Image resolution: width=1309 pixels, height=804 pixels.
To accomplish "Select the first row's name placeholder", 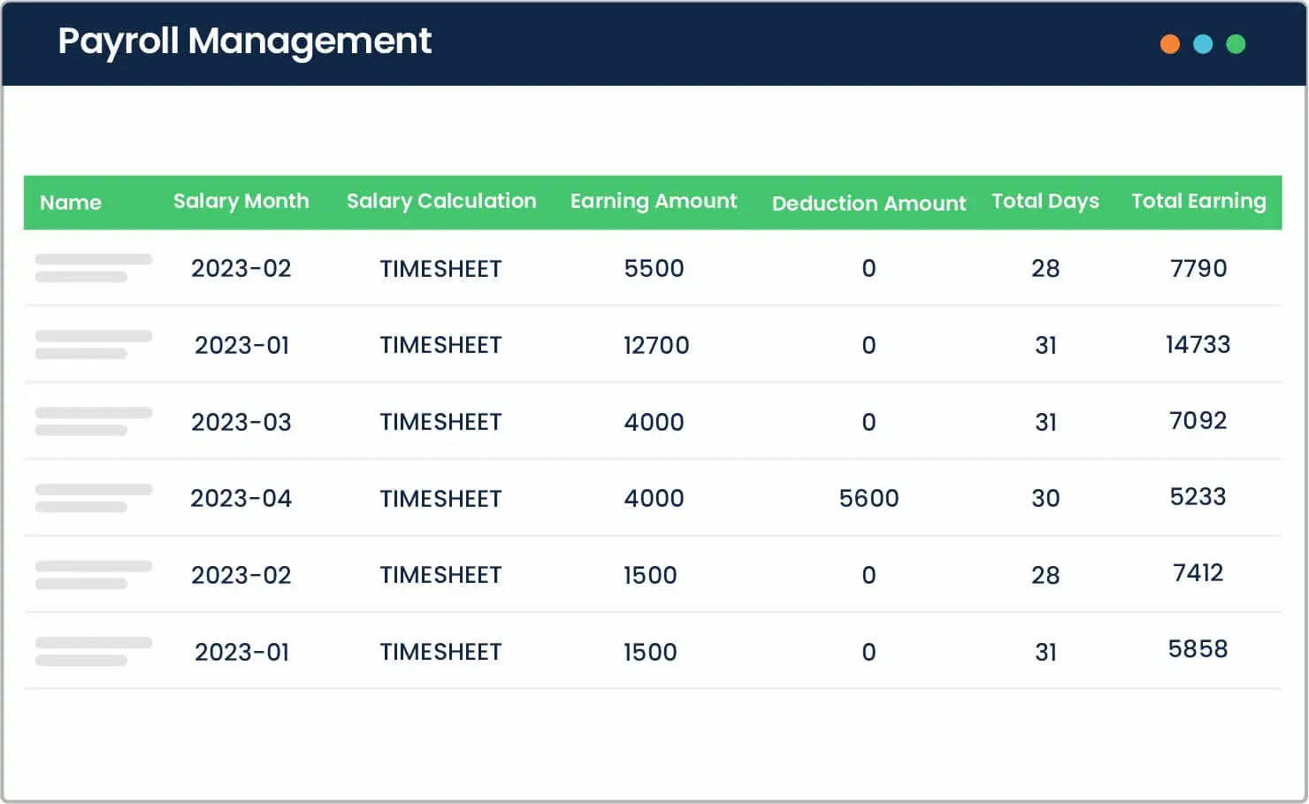I will 93,268.
